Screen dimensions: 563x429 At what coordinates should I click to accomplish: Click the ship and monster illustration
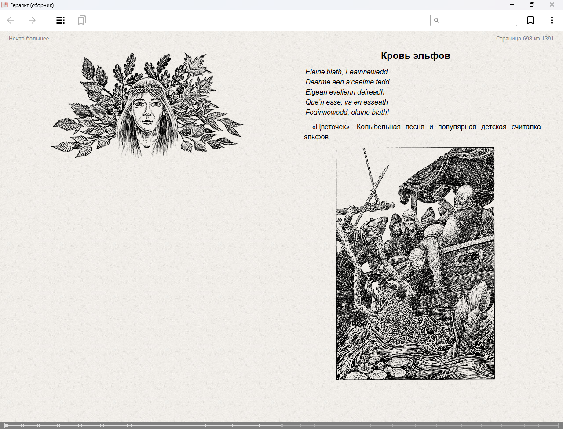click(415, 263)
